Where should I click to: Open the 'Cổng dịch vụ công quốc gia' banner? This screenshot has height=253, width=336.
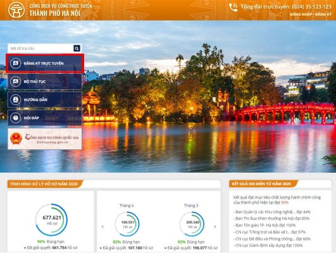coord(45,139)
